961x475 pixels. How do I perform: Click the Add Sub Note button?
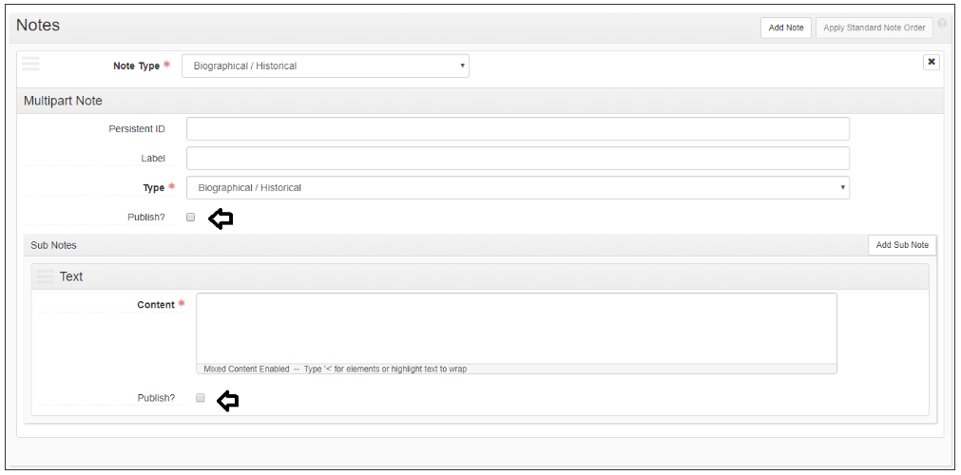tap(902, 244)
